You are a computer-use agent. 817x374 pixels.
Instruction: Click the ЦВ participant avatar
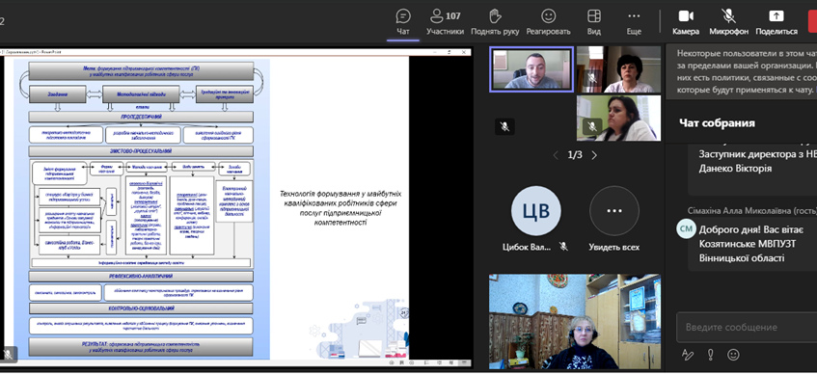(536, 211)
